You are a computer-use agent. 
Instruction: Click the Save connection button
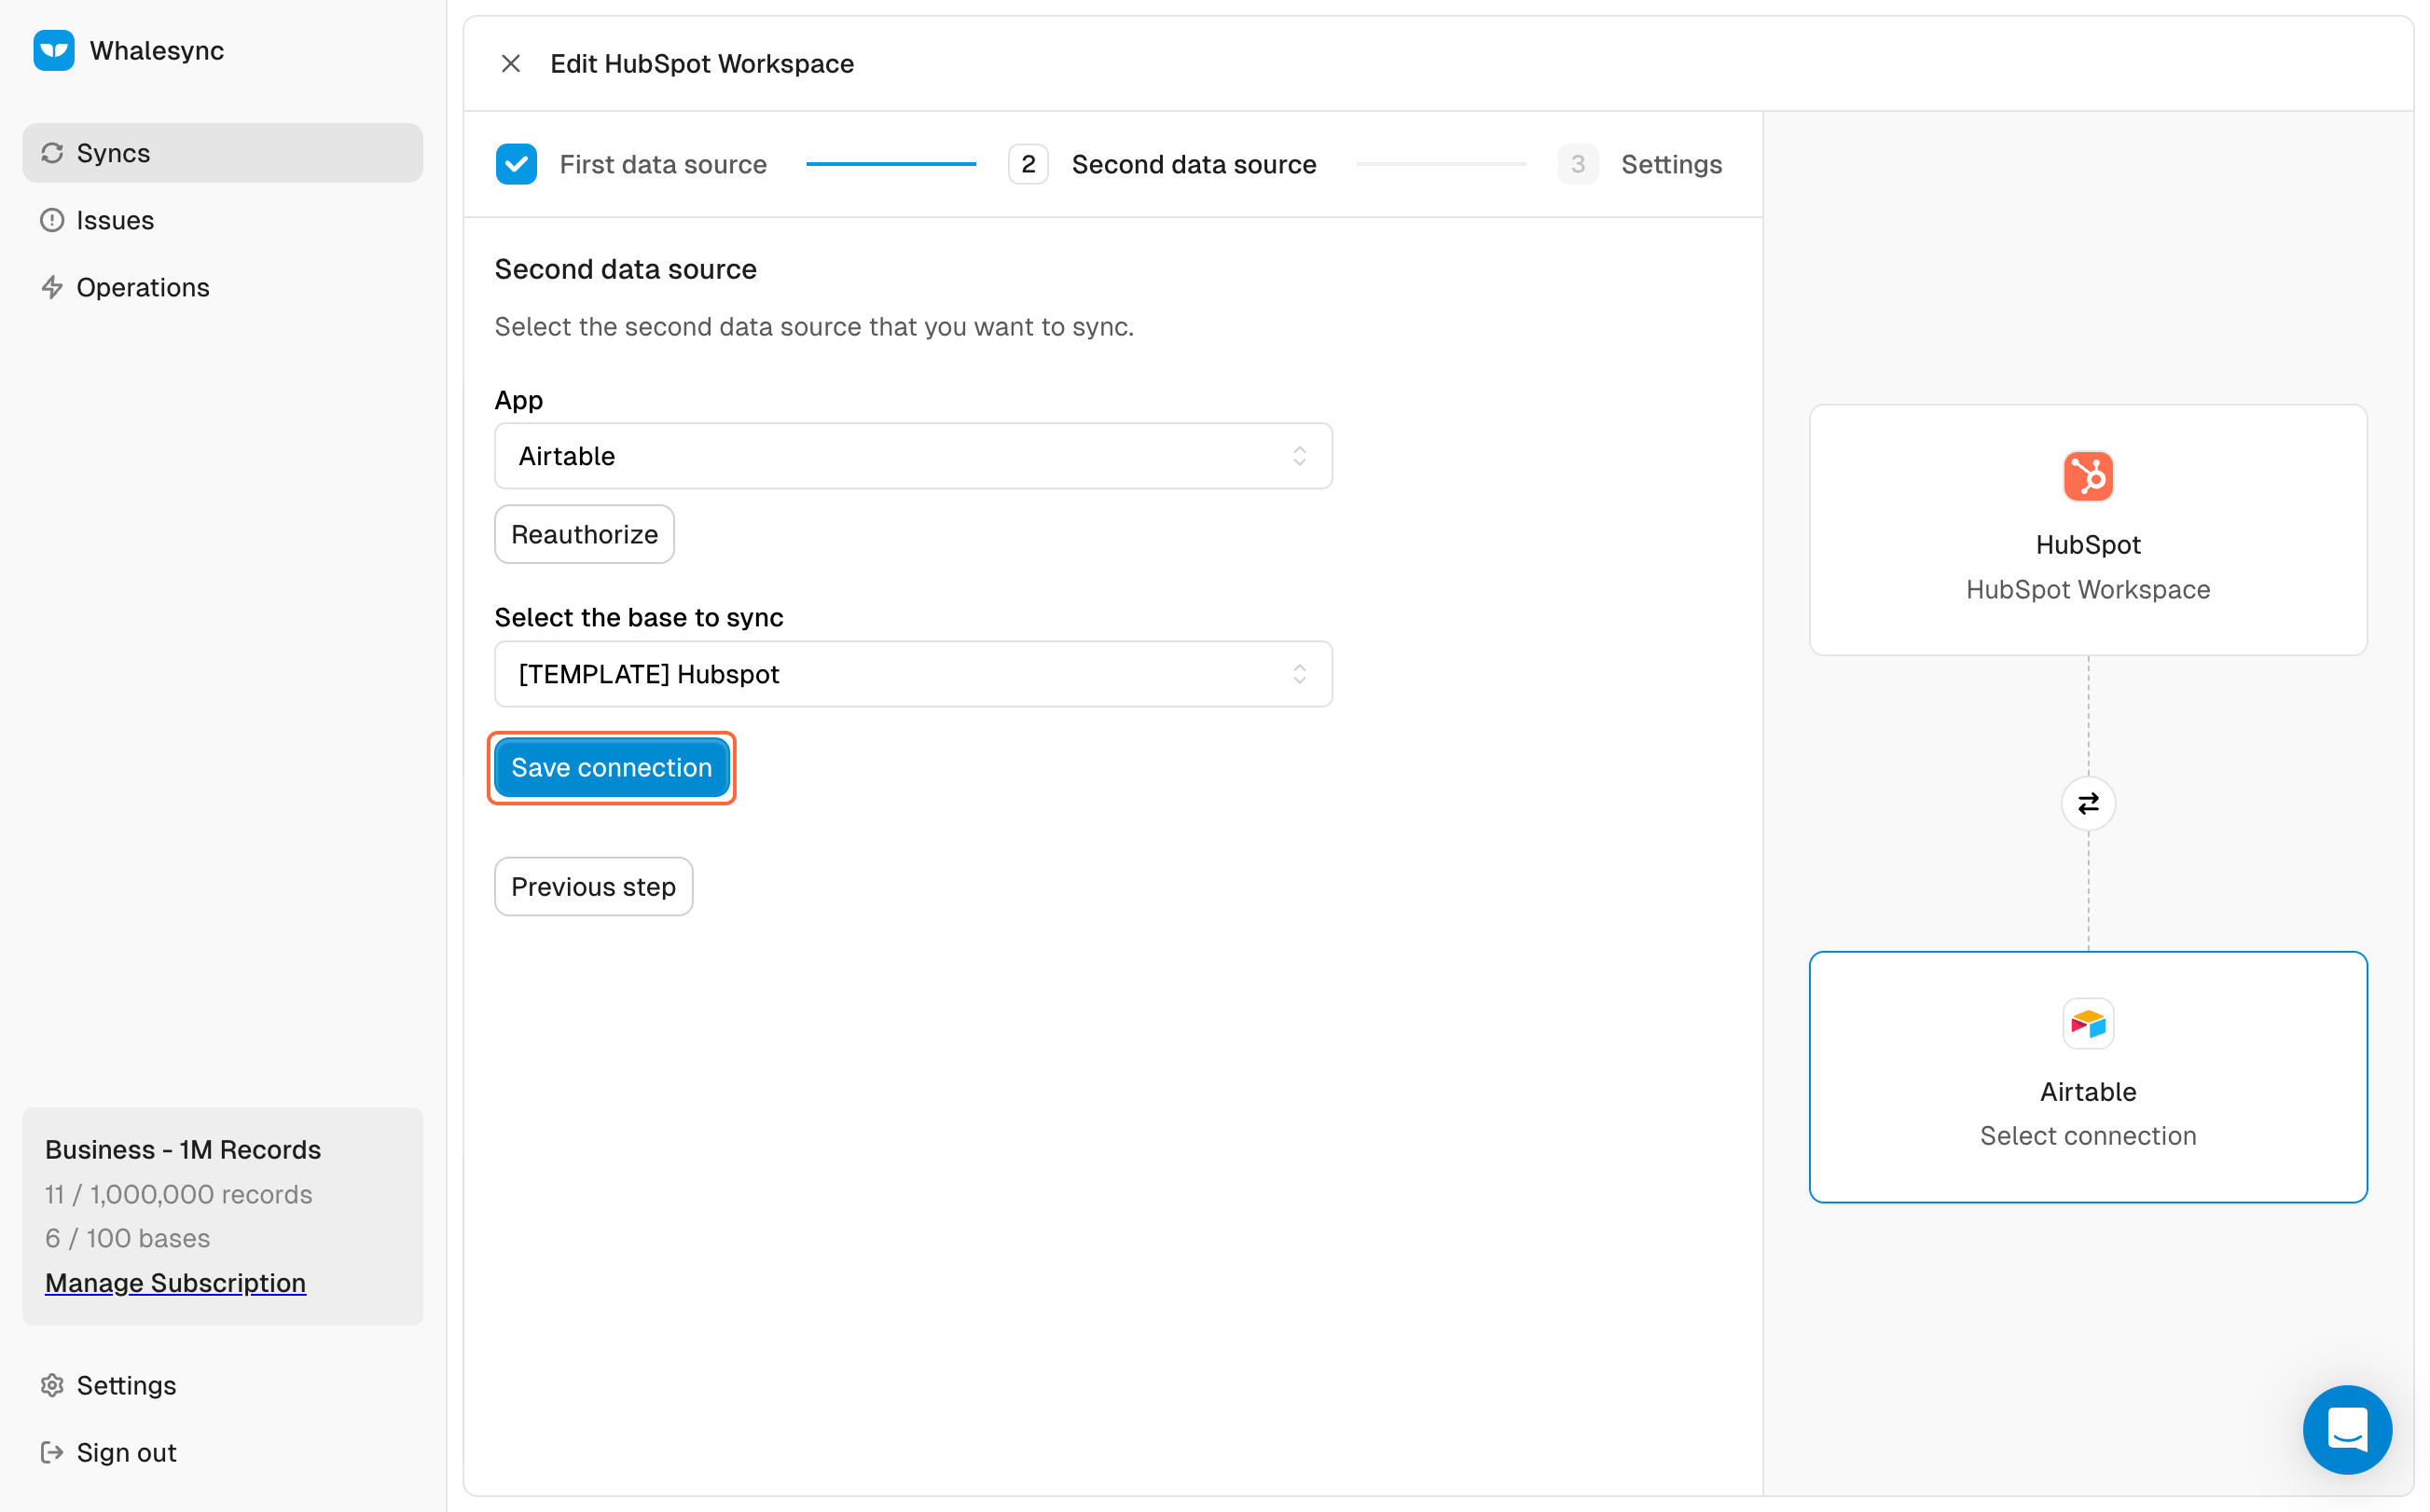(611, 767)
